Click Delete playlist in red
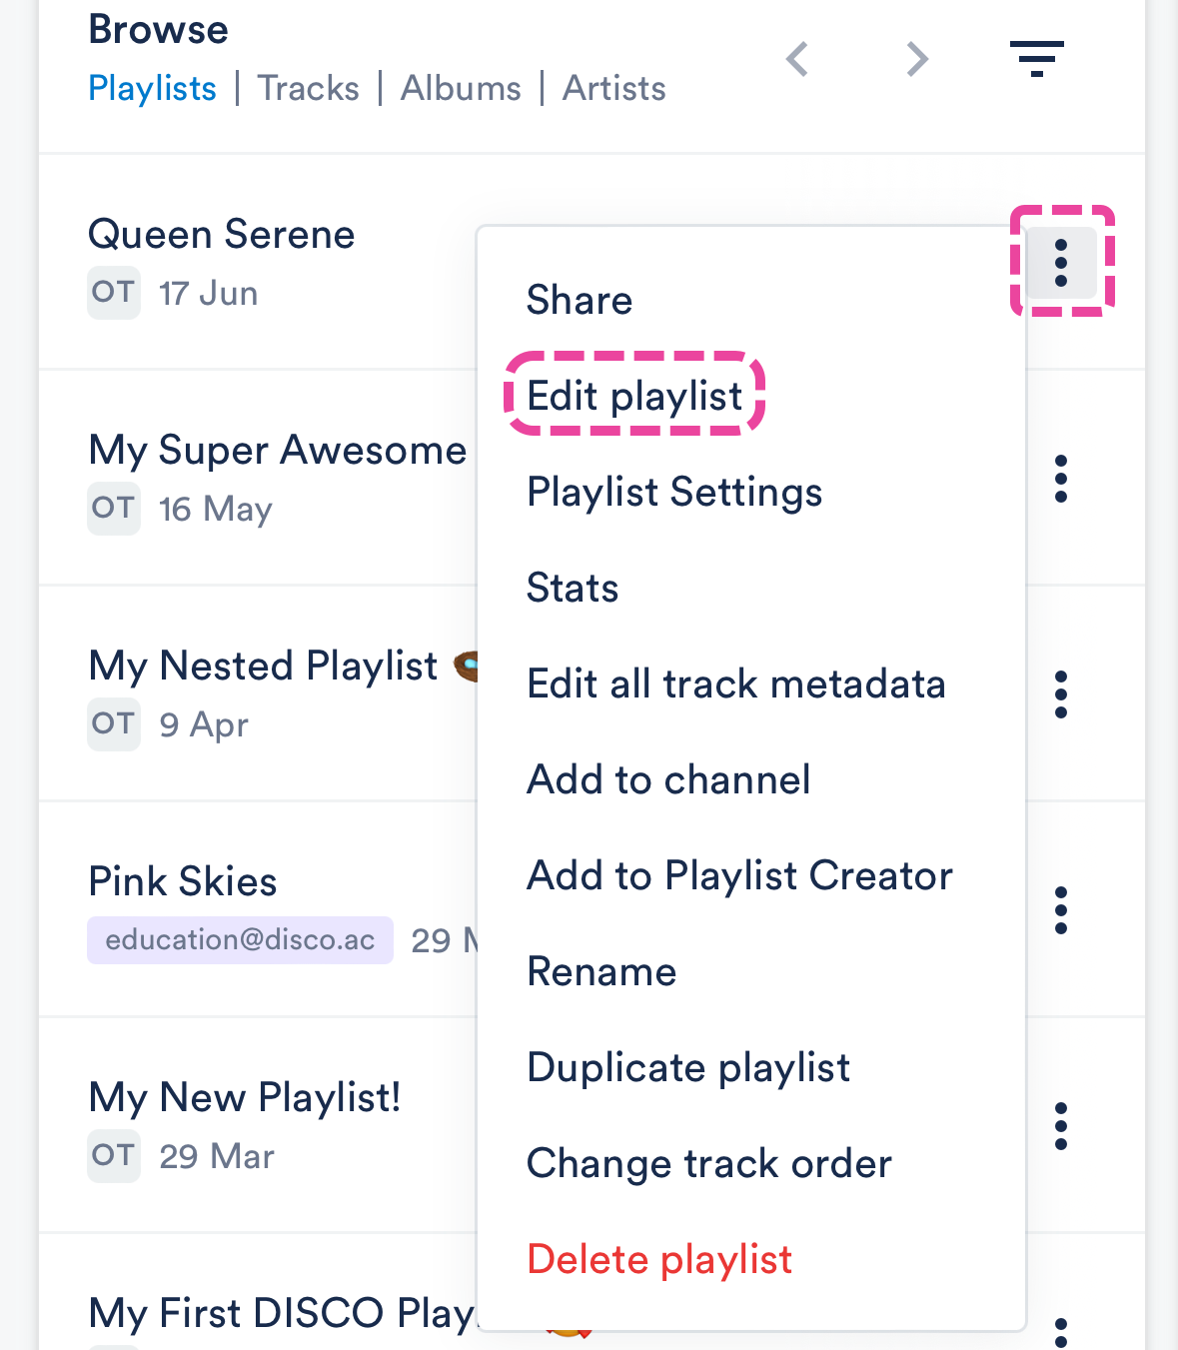 [x=659, y=1259]
